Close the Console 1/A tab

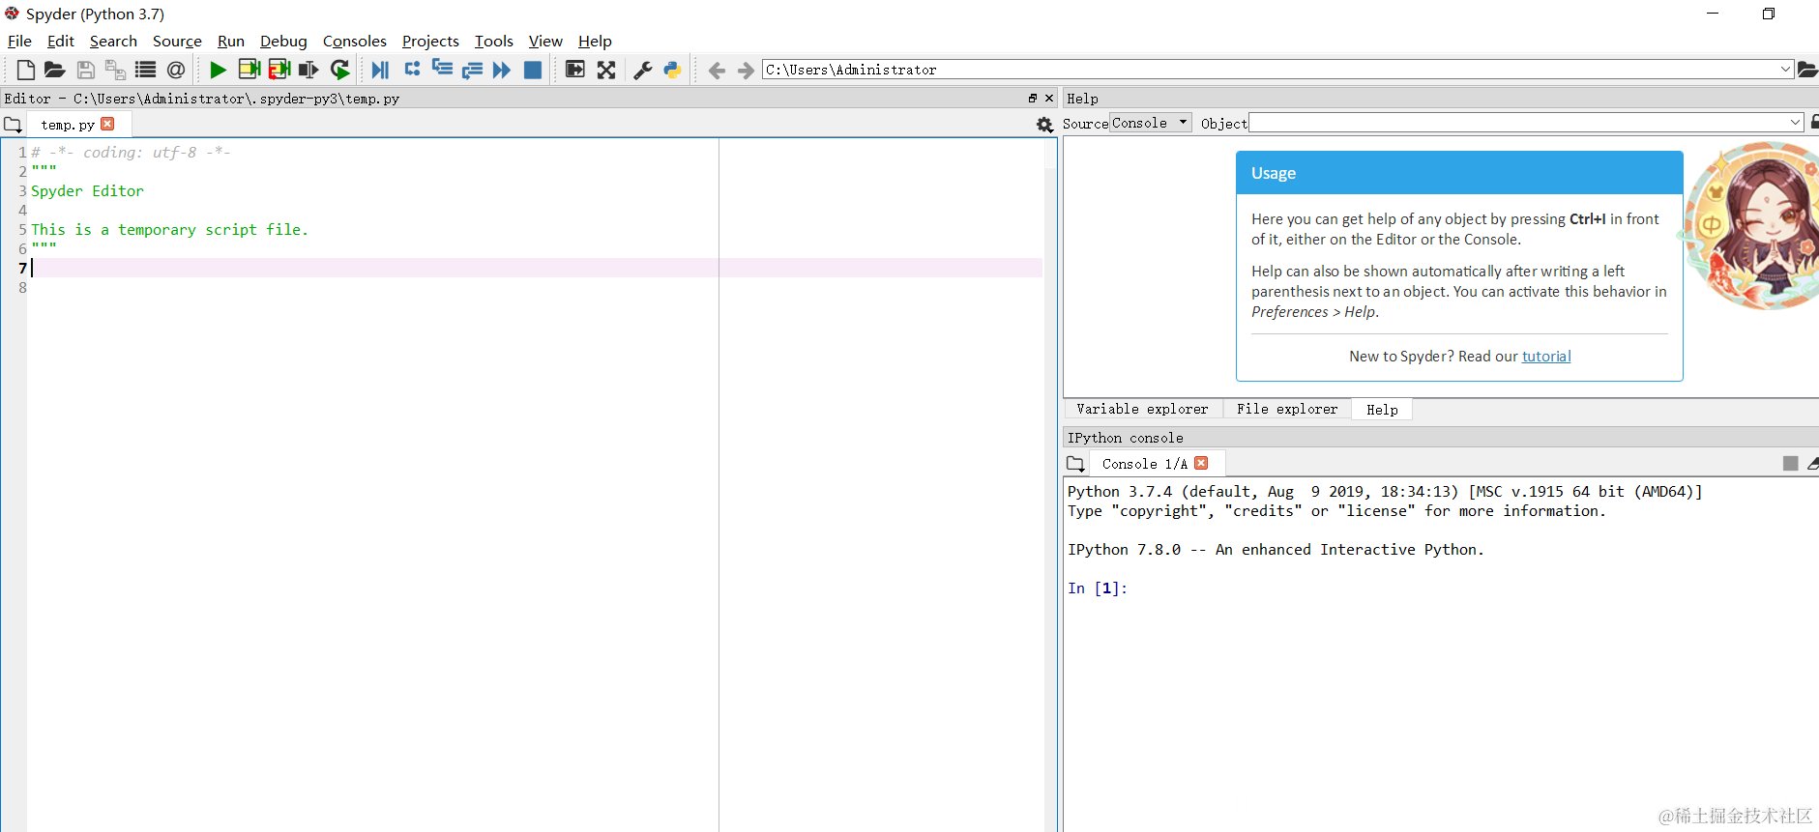pyautogui.click(x=1201, y=463)
